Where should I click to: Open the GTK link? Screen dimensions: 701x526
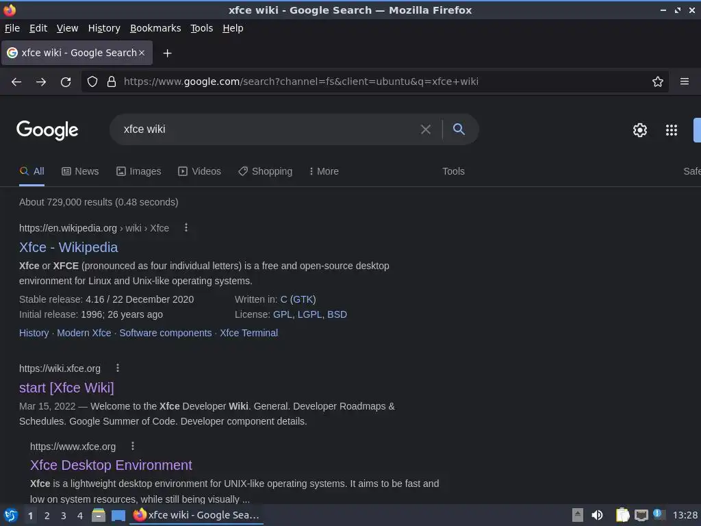pyautogui.click(x=303, y=299)
